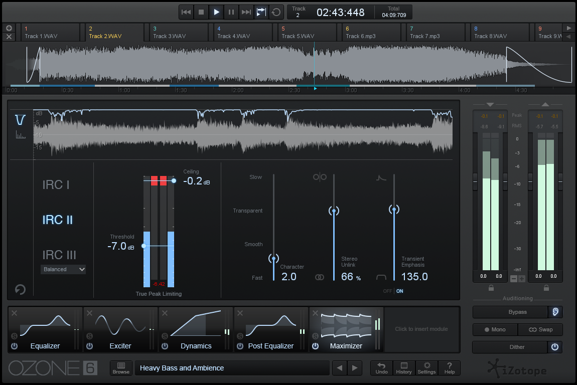Stop playback with the Stop button
The width and height of the screenshot is (577, 385).
pyautogui.click(x=201, y=12)
